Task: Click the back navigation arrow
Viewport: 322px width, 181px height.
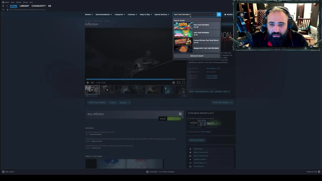Action: click(3, 6)
